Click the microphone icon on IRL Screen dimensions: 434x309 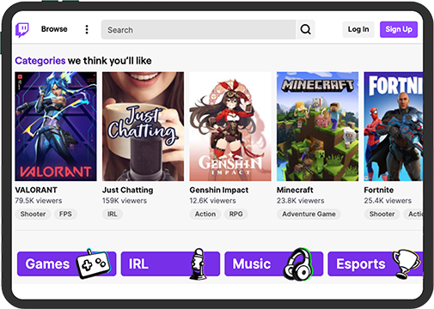point(199,264)
